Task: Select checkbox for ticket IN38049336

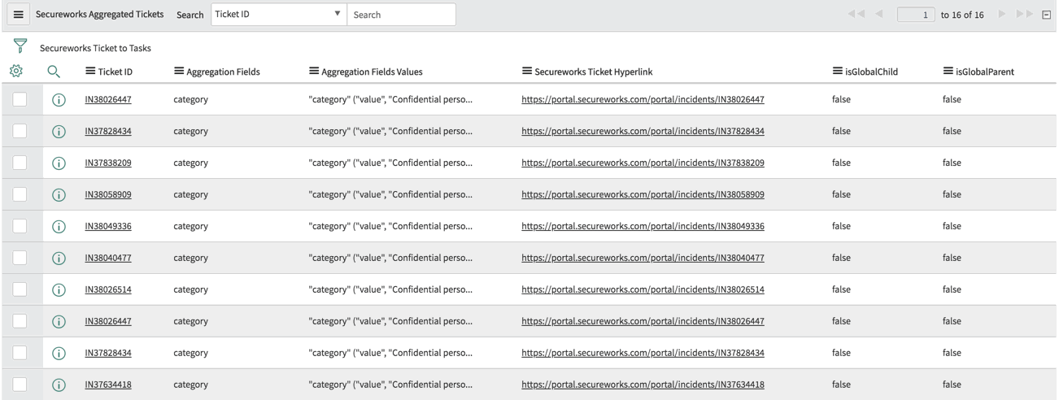Action: (20, 226)
